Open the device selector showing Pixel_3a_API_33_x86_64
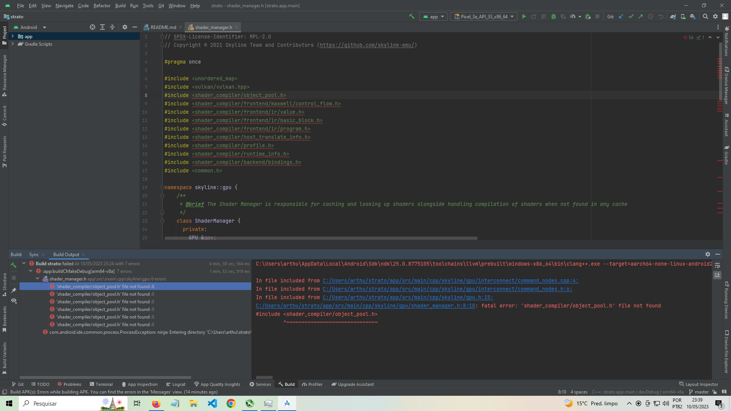The width and height of the screenshot is (731, 411). [484, 16]
